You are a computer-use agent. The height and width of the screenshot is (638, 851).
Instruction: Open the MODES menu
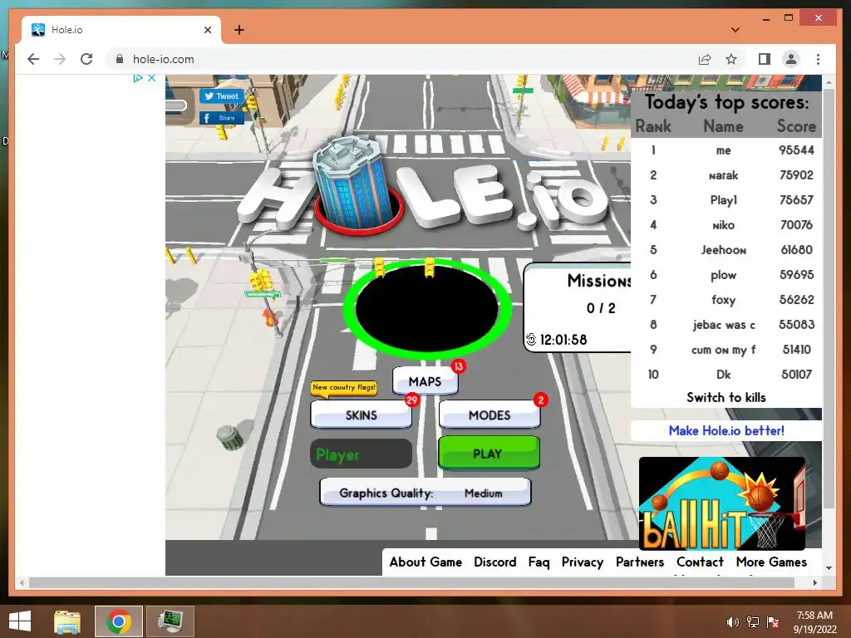[x=489, y=415]
